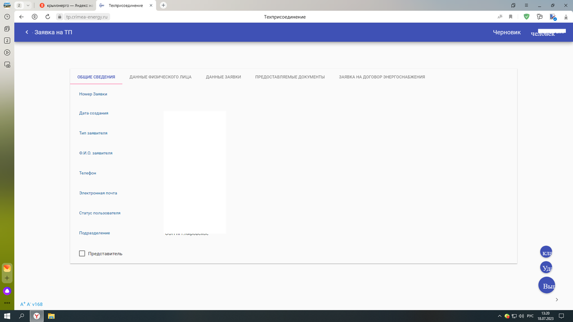573x322 pixels.
Task: Click the top floating round button
Action: [x=546, y=252]
